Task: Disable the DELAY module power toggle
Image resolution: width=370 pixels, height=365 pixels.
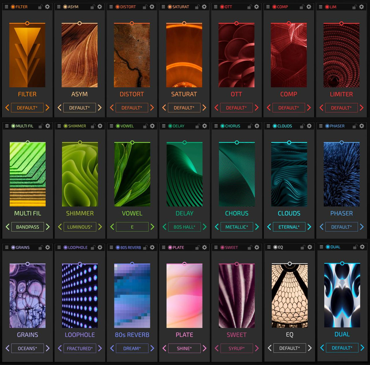Action: pos(170,126)
